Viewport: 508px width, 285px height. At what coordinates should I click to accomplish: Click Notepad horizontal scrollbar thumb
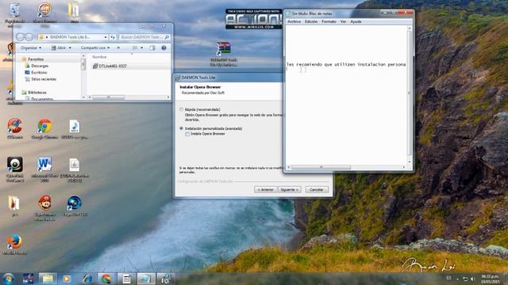[321, 167]
